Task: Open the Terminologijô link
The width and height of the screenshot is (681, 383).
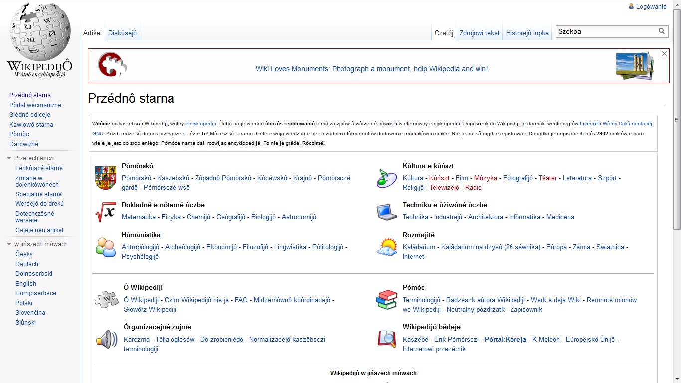Action: (421, 300)
